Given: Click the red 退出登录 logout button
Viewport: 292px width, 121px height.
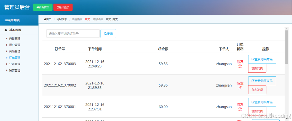Looking at the screenshot, I should click(x=63, y=7).
